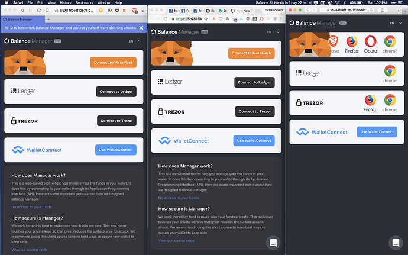Click the Chrome address bar URL

point(189,19)
